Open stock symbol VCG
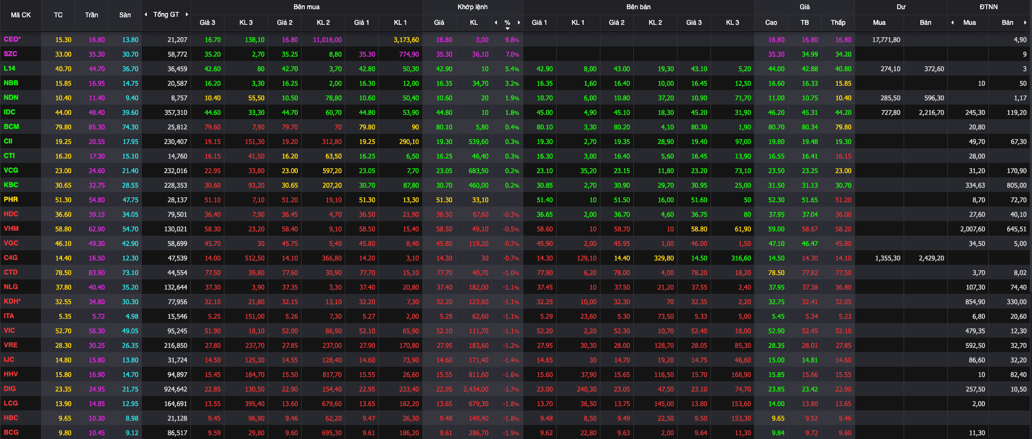The image size is (1032, 439). [x=11, y=170]
